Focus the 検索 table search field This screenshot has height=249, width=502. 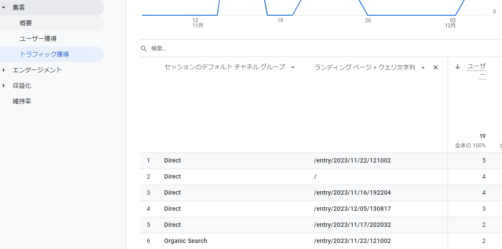tap(321, 49)
